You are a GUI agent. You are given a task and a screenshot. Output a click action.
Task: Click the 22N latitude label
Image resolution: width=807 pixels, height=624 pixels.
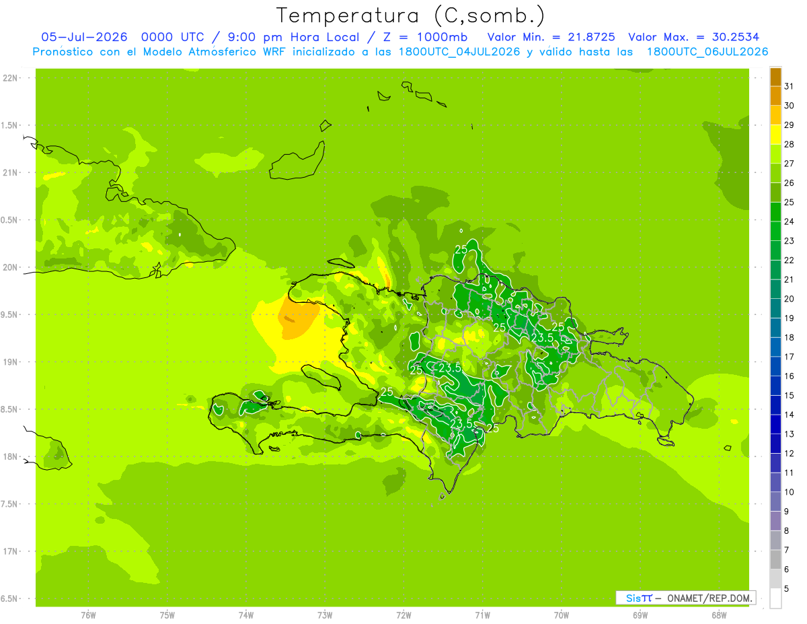(x=10, y=78)
